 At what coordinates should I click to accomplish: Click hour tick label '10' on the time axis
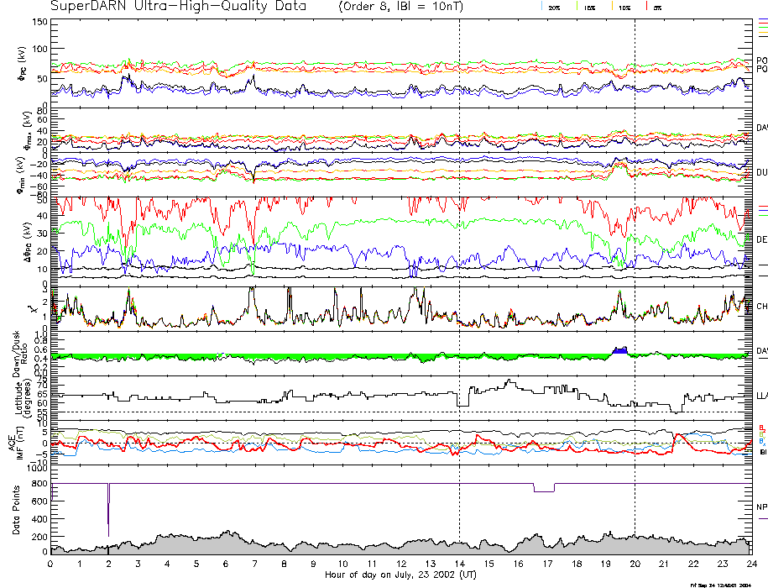tap(342, 564)
